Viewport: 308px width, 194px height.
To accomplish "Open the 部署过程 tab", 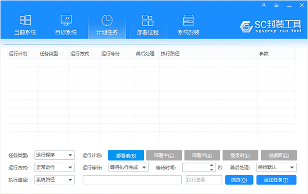I will 148,25.
